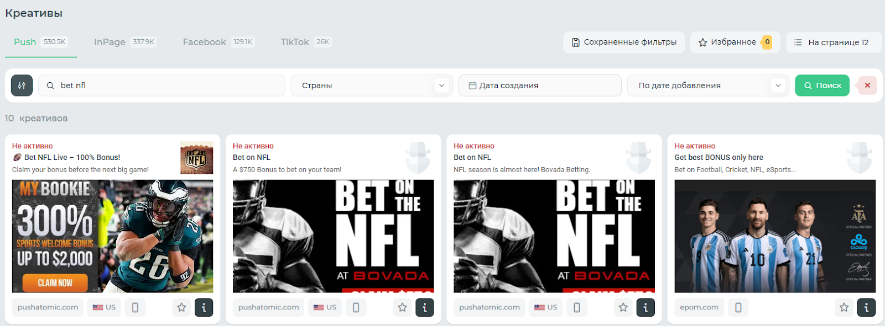The width and height of the screenshot is (885, 326).
Task: Click mobile device icon on MyBookie card
Action: coord(135,307)
